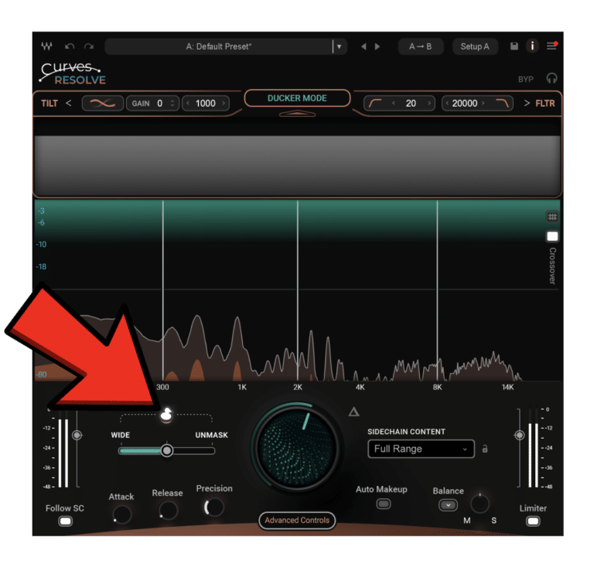The image size is (594, 564).
Task: Click the 8K crossover line
Action: (437, 290)
